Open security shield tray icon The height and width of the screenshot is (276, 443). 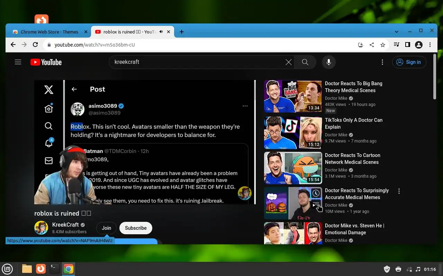(387, 269)
